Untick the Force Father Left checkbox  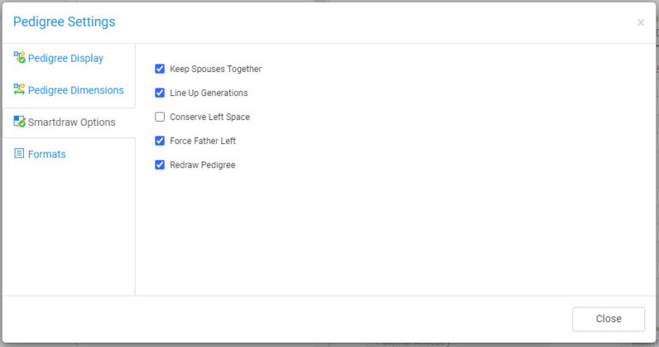(x=160, y=141)
